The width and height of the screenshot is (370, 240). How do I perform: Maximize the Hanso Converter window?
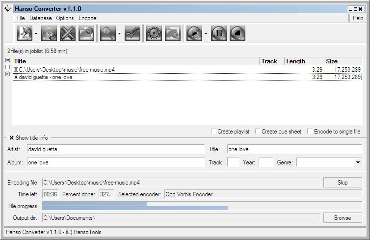[355, 9]
